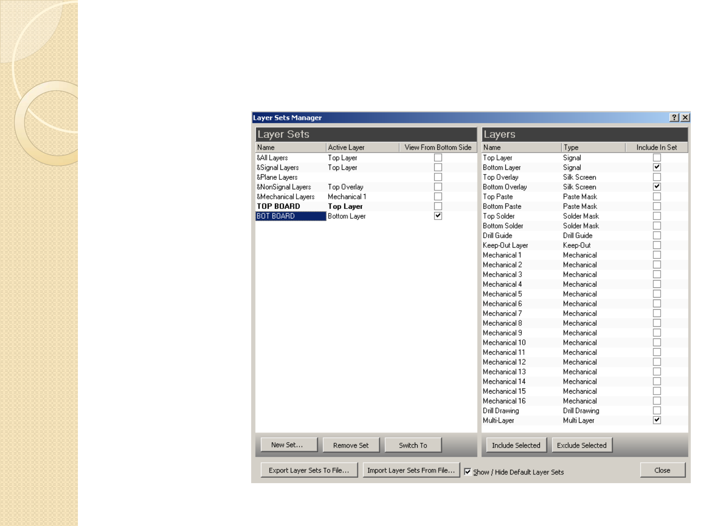Uncheck Include In Set for Multi-Layer row

[x=657, y=420]
